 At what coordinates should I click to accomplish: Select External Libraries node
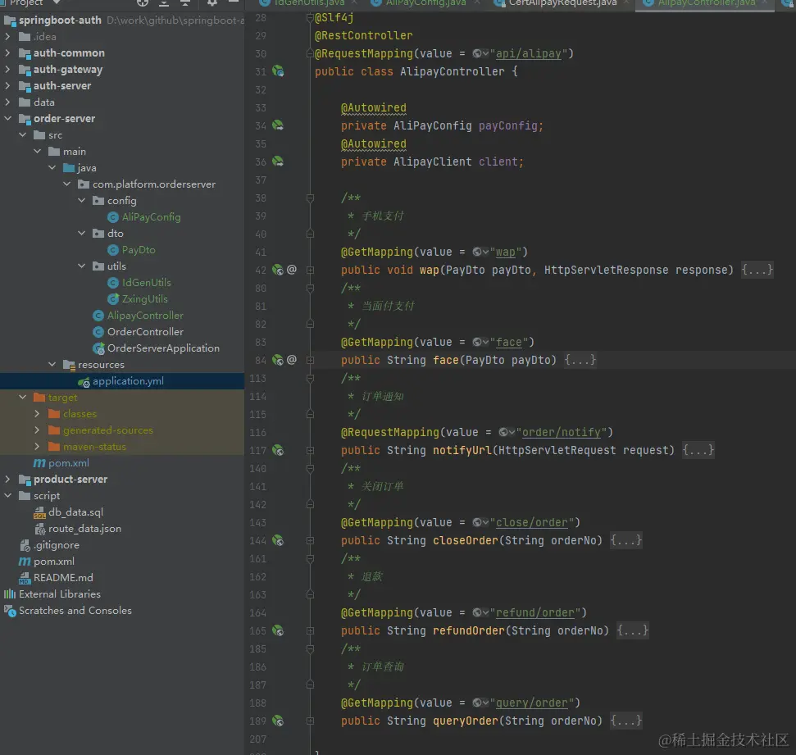[x=60, y=594]
